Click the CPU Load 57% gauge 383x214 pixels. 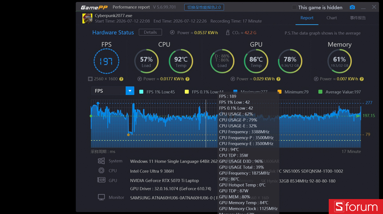pyautogui.click(x=146, y=61)
